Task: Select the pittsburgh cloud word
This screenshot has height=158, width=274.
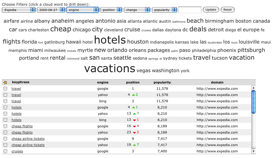Action: [x=251, y=50]
